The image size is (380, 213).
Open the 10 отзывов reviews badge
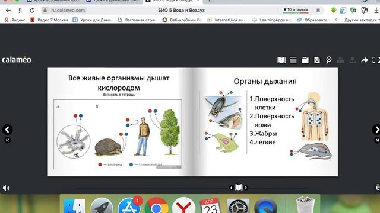(x=296, y=10)
